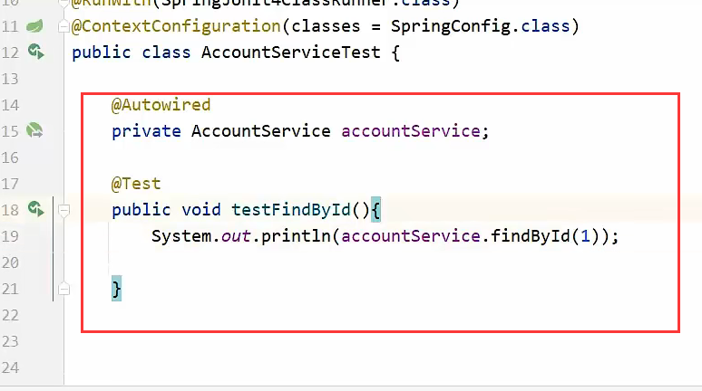Collapse annotation fold marker beside @ContextConfiguration

tap(63, 27)
